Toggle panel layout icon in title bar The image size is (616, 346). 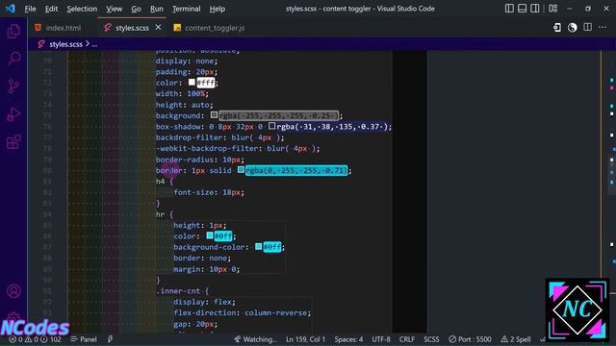pyautogui.click(x=522, y=9)
